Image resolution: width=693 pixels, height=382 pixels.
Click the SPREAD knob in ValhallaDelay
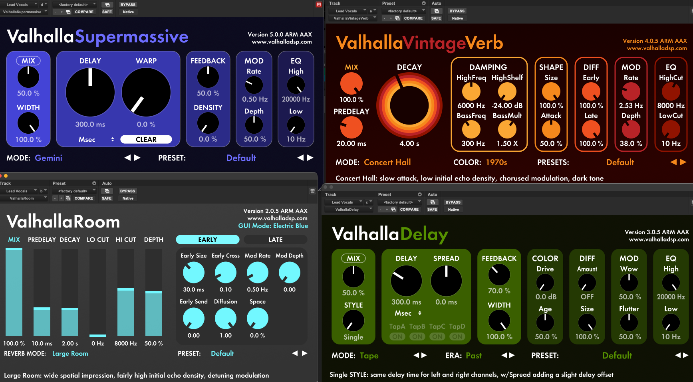pyautogui.click(x=446, y=281)
